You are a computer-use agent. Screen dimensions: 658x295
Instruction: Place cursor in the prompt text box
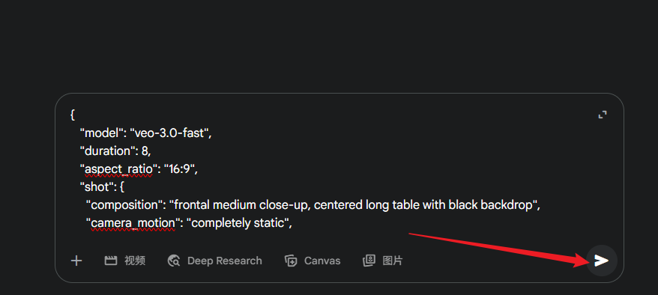(331, 168)
